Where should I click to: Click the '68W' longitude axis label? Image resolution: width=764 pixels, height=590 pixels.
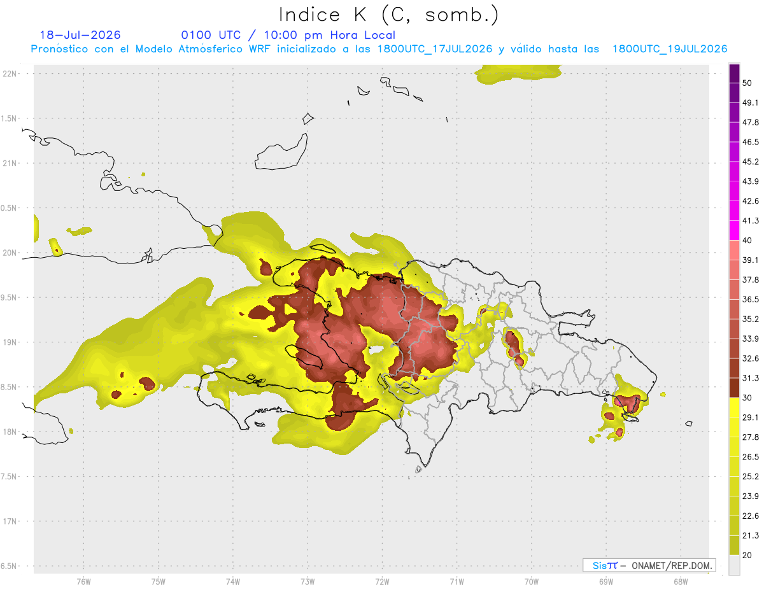pyautogui.click(x=680, y=582)
